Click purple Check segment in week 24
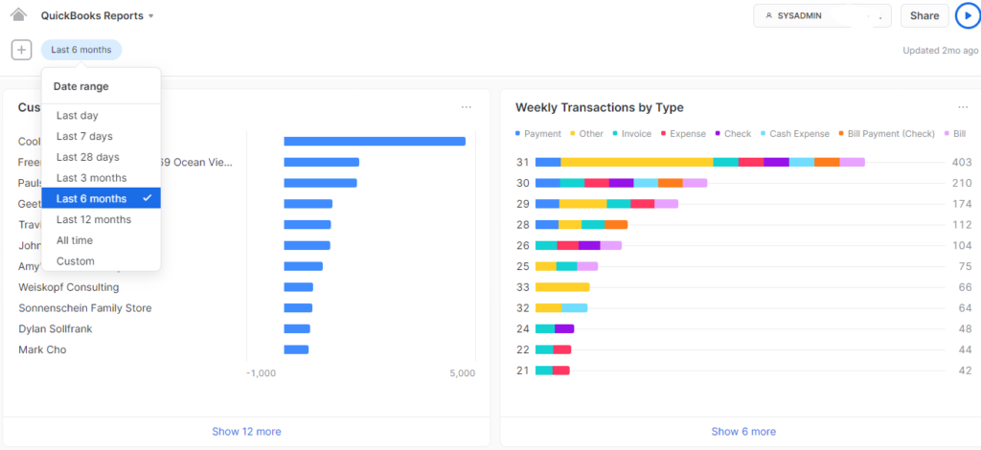The image size is (981, 450). tap(564, 328)
